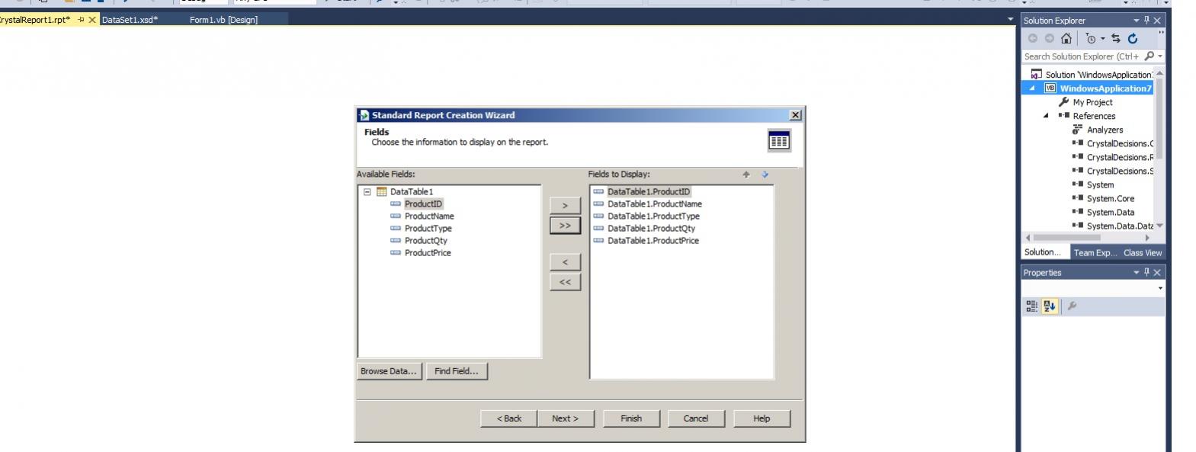Click the Browse Data button

(389, 371)
